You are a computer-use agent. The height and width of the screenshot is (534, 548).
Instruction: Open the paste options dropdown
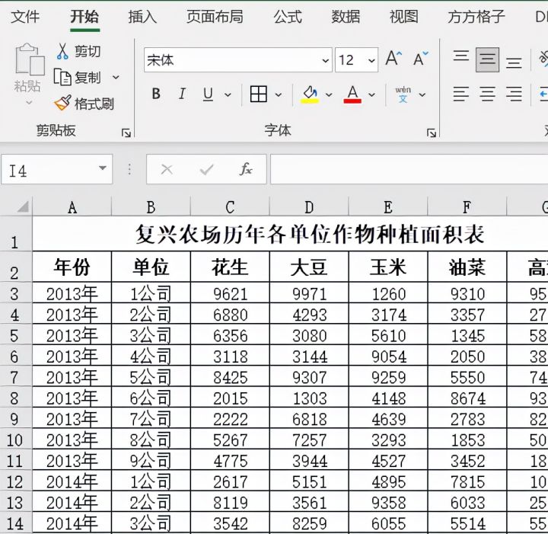pyautogui.click(x=30, y=103)
